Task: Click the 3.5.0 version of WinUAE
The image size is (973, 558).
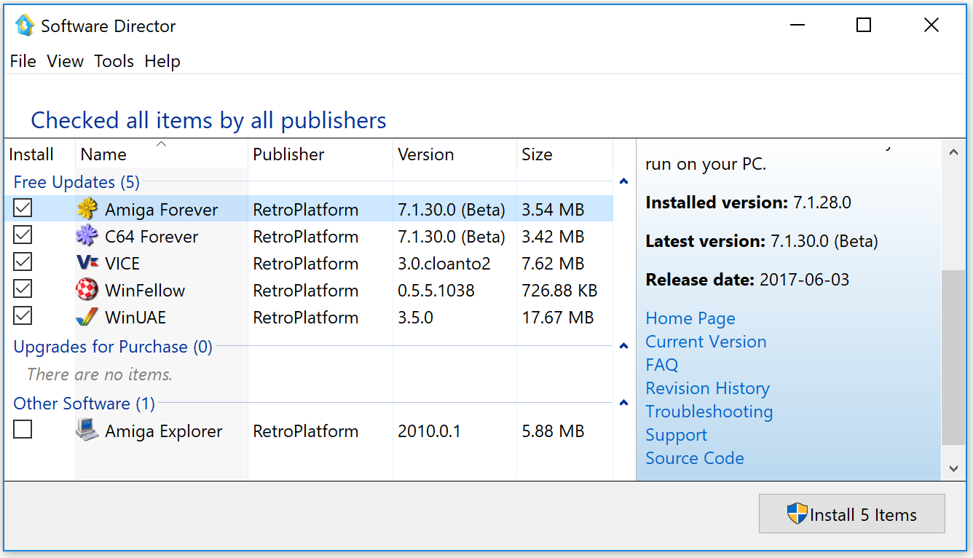Action: pyautogui.click(x=415, y=318)
